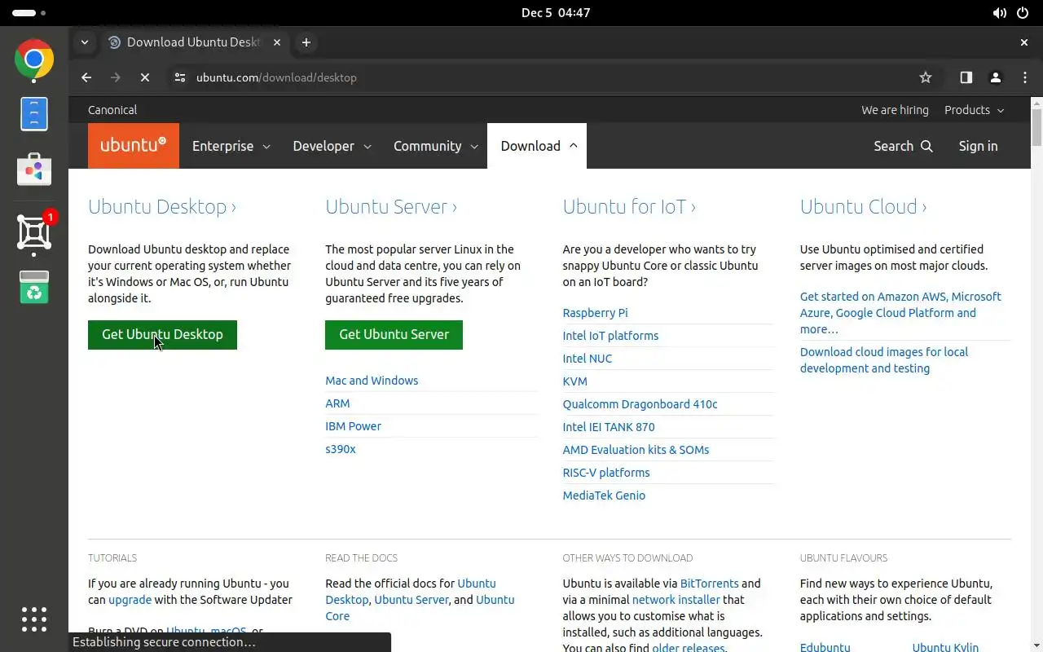Open Ubuntu for IoT heading link
Viewport: 1043px width, 652px height.
(x=629, y=207)
